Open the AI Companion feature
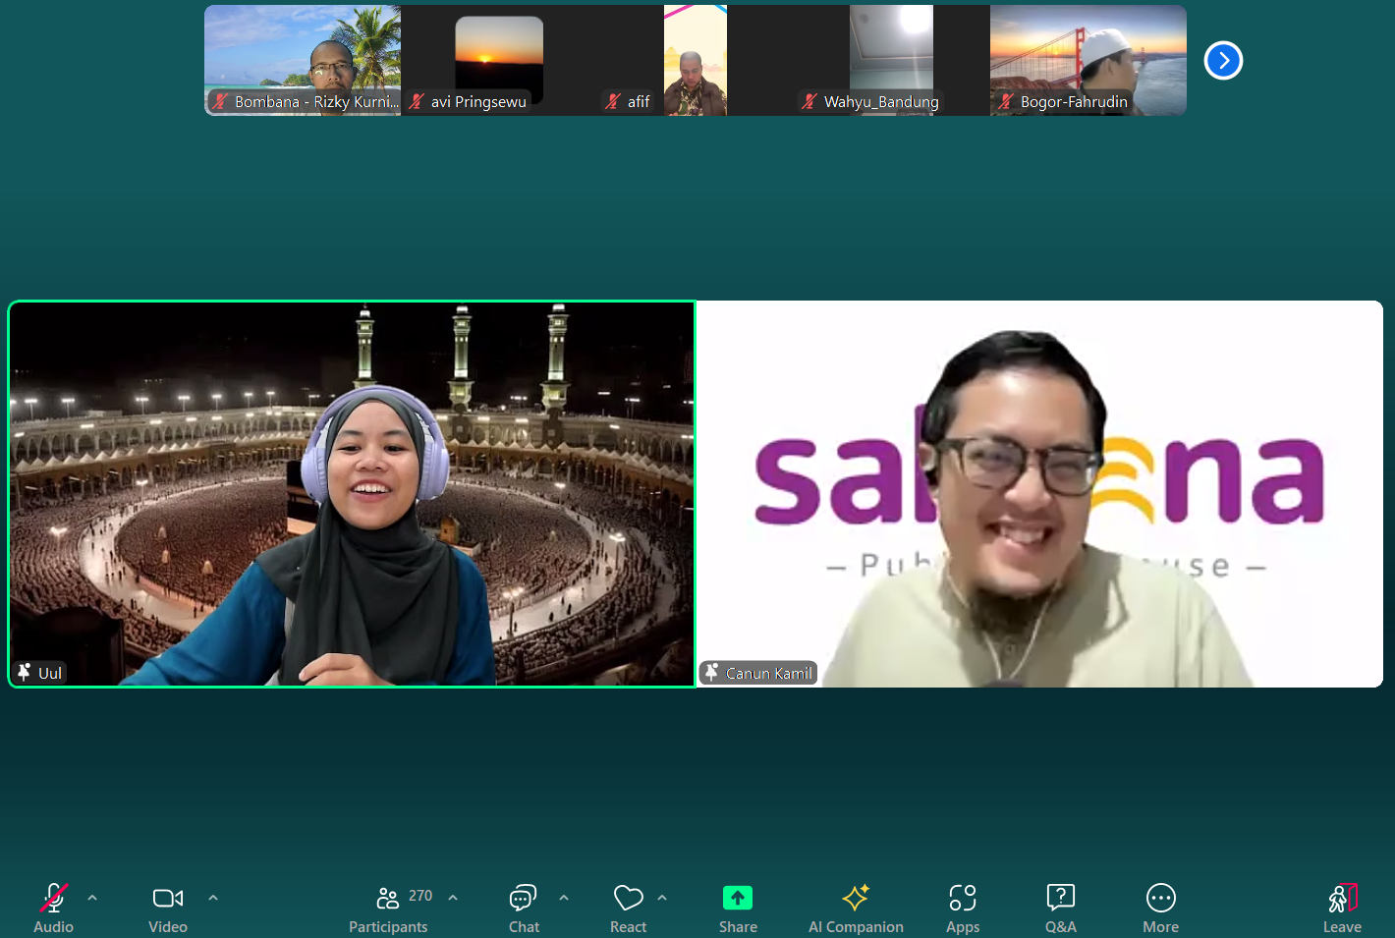 [x=855, y=897]
